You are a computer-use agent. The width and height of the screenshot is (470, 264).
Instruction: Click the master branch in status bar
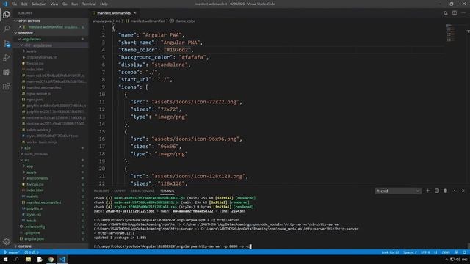coord(12,252)
